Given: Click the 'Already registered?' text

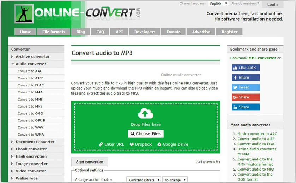Looking at the screenshot, I should 245,4.
